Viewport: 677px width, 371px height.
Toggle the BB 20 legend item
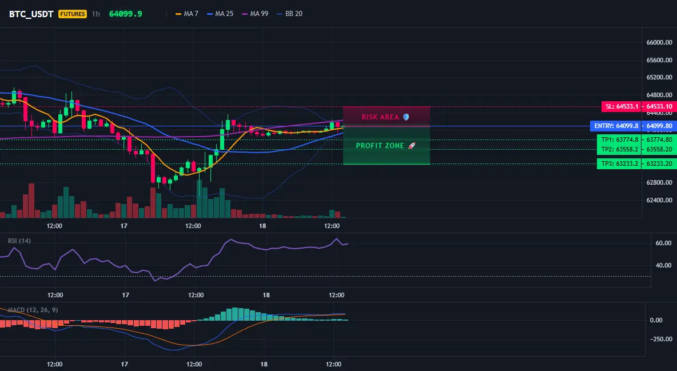290,14
